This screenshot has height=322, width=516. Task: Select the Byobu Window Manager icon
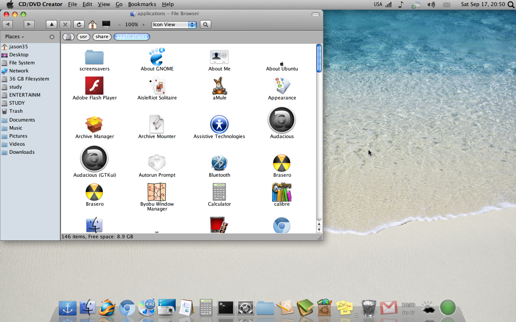pos(157,192)
